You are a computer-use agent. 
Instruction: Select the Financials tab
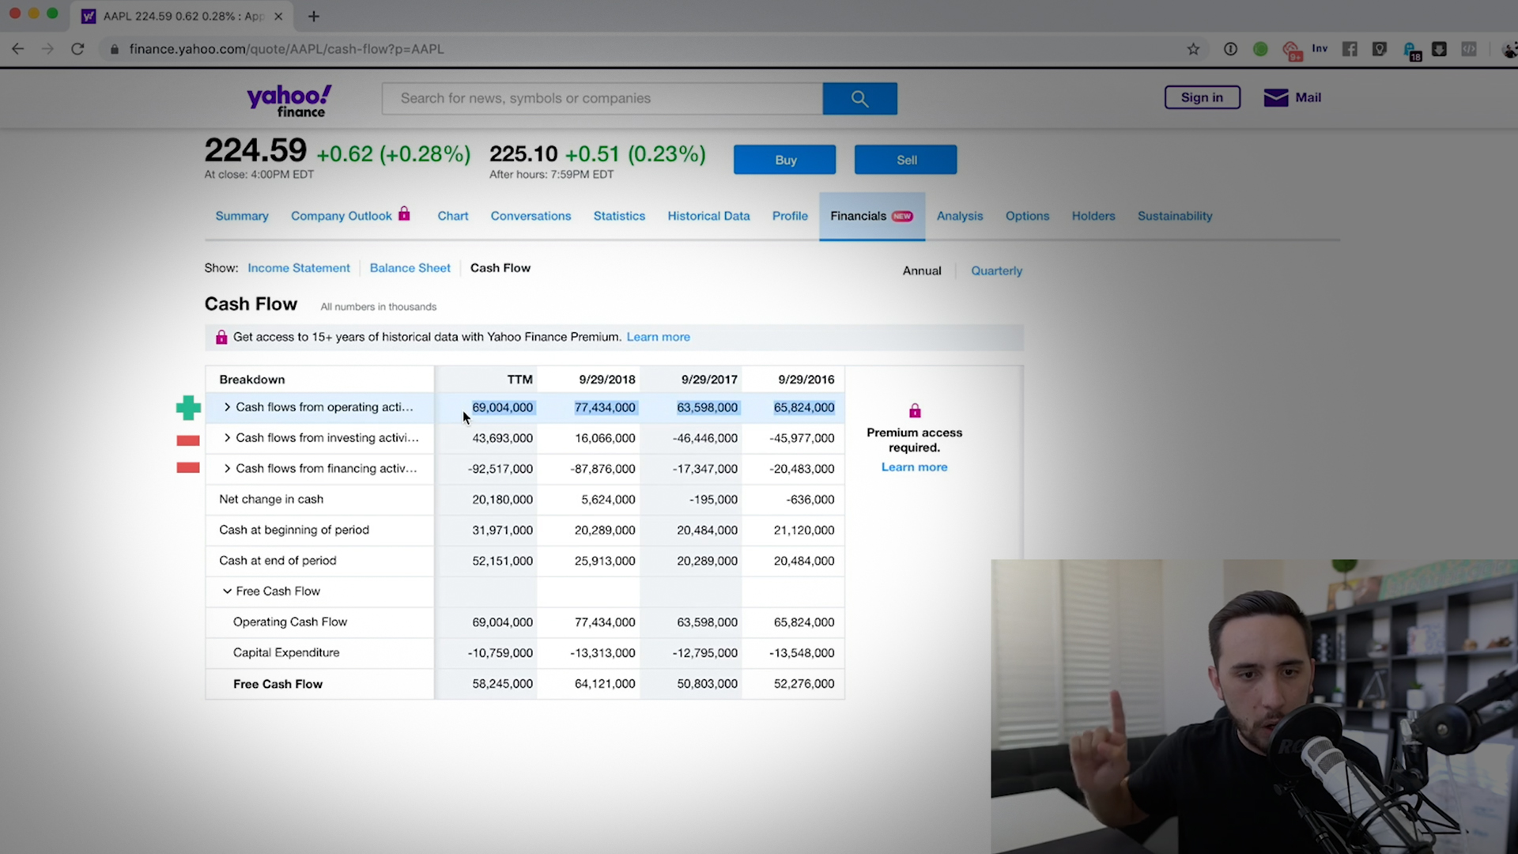click(x=872, y=216)
